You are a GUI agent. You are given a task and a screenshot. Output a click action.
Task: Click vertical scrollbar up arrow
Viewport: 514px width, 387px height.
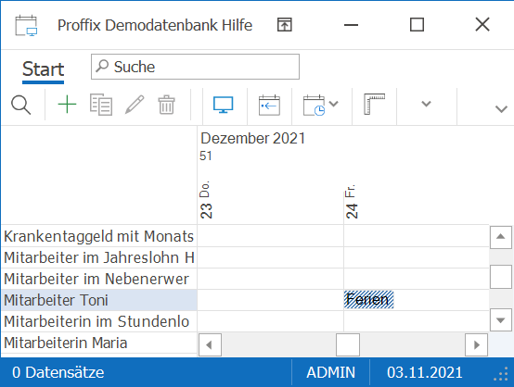click(501, 237)
